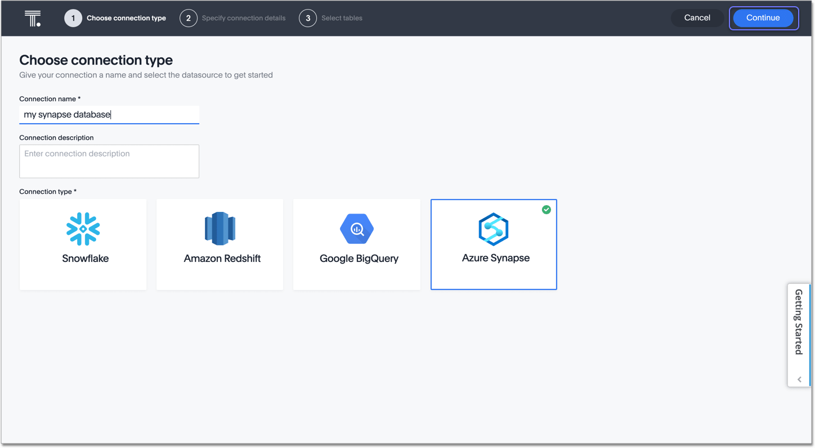Click the Google BigQuery hexagon icon
This screenshot has height=448, width=815.
pyautogui.click(x=357, y=229)
